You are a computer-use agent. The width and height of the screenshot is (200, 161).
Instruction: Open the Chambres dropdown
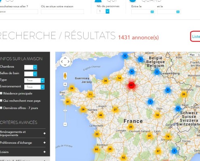pos(31,67)
